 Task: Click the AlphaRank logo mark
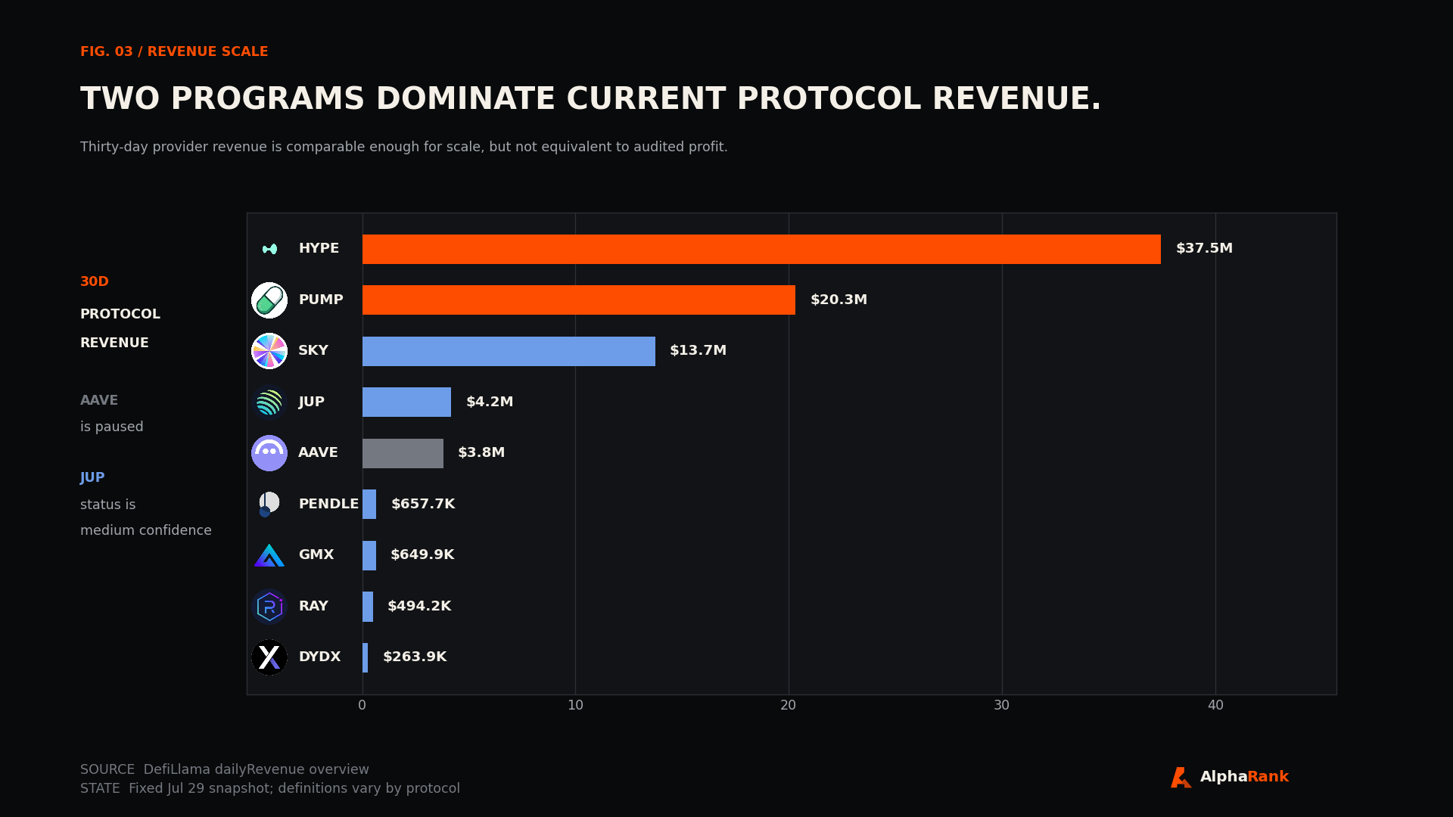tap(1181, 778)
